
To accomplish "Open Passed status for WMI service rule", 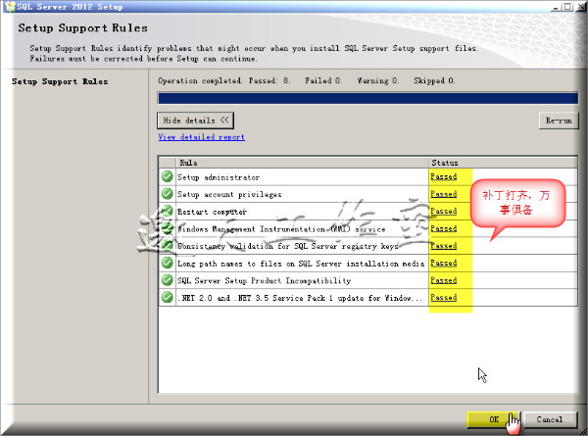I will [x=443, y=228].
